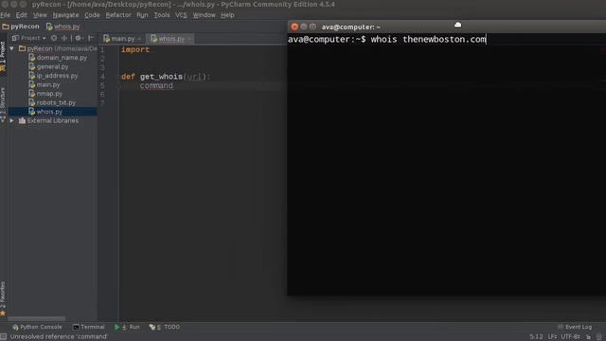Click the collapse all icon in Project panel
606x341 pixels.
pyautogui.click(x=64, y=38)
